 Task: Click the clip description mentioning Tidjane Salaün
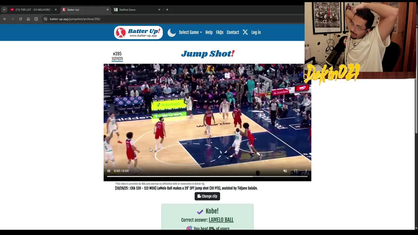(x=186, y=188)
